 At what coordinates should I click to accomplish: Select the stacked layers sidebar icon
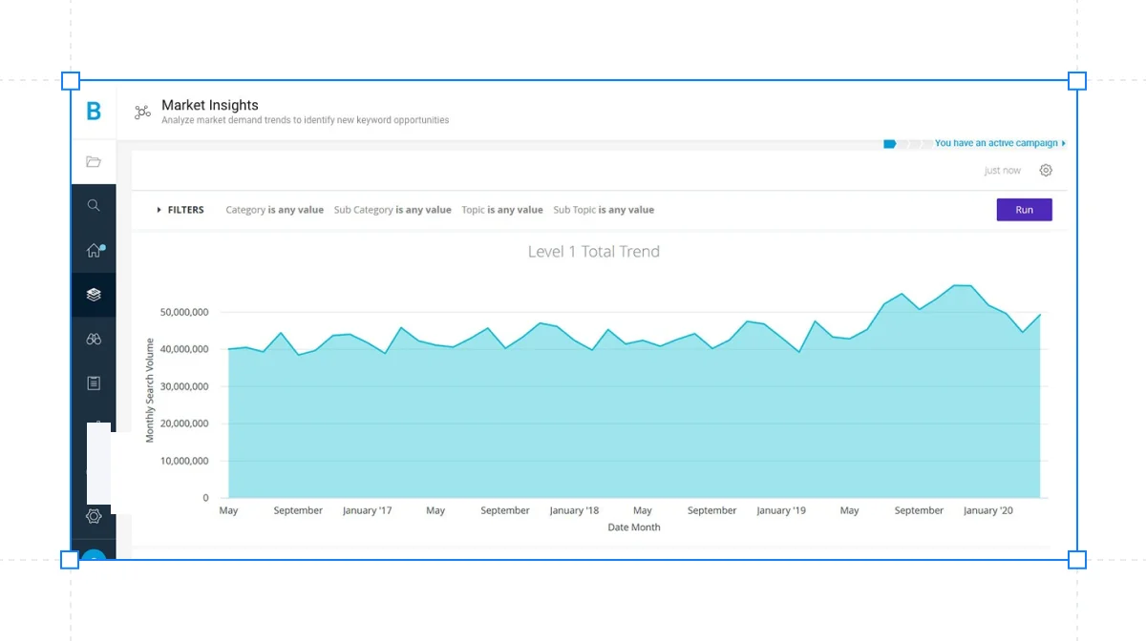(x=94, y=295)
